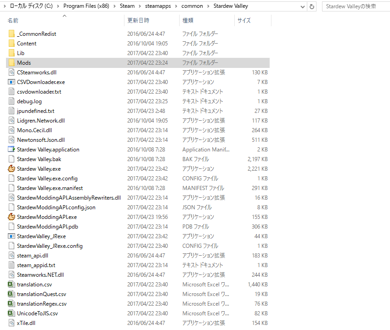
Task: Select the Stardew Valley.bak file name
Action: 39,159
